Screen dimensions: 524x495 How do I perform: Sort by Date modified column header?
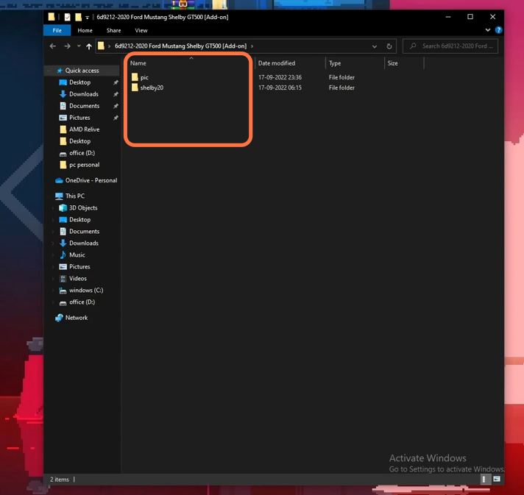point(277,63)
